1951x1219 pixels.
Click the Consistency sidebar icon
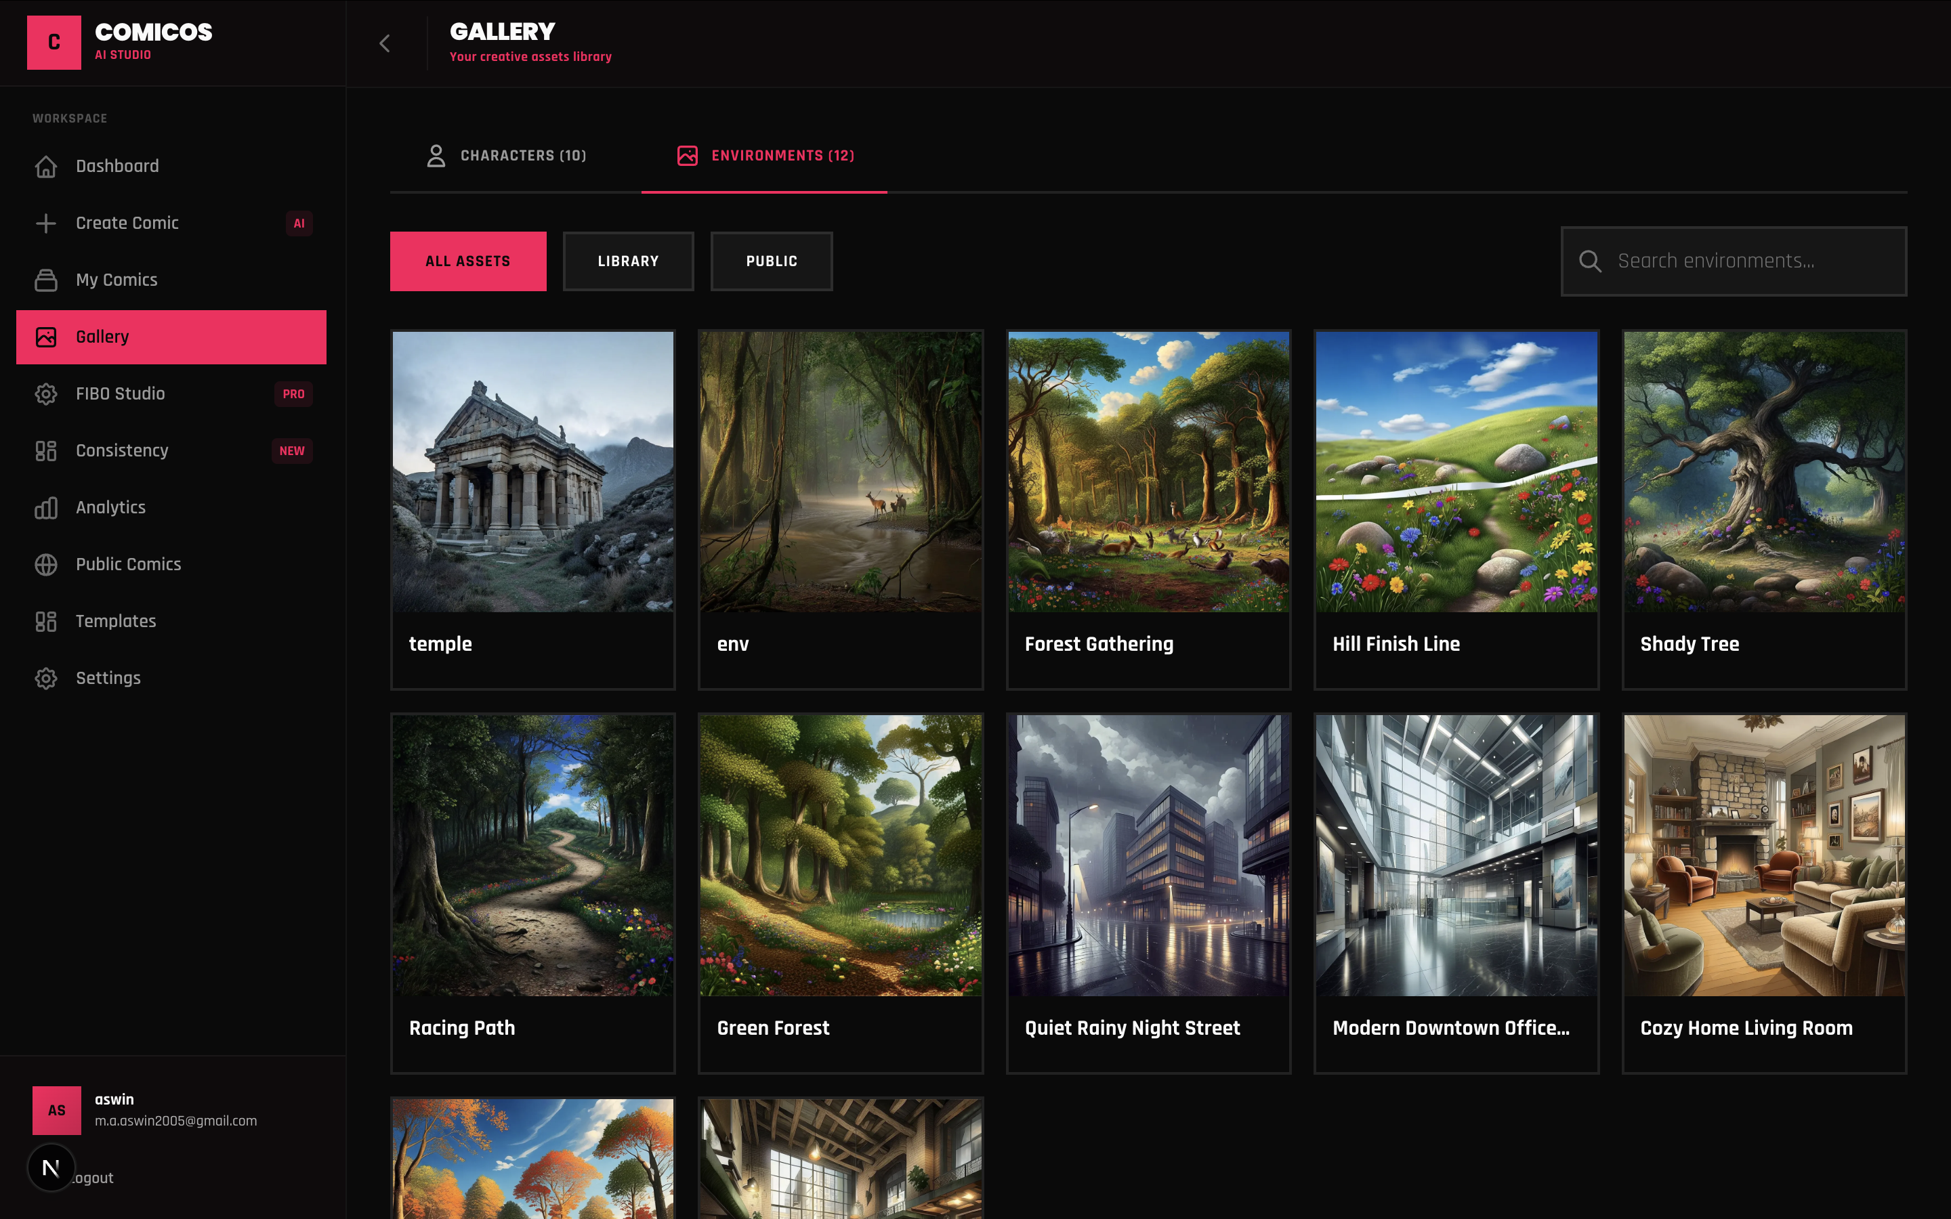46,450
